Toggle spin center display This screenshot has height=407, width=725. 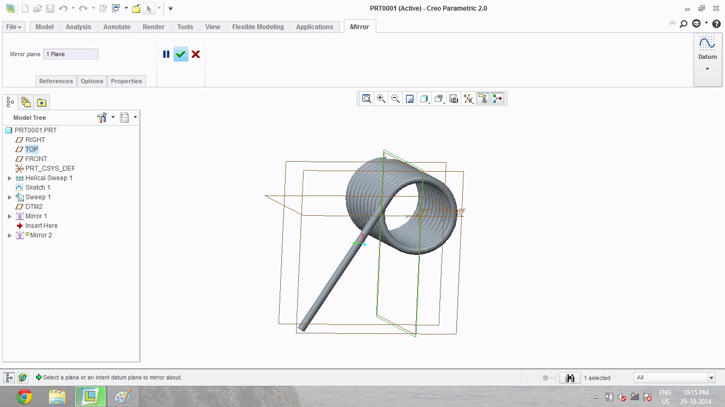[x=497, y=99]
